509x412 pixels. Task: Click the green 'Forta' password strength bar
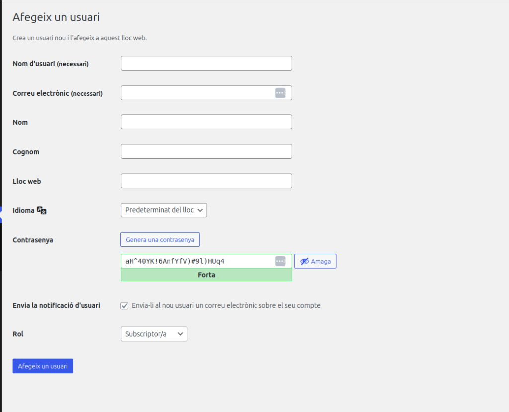206,275
